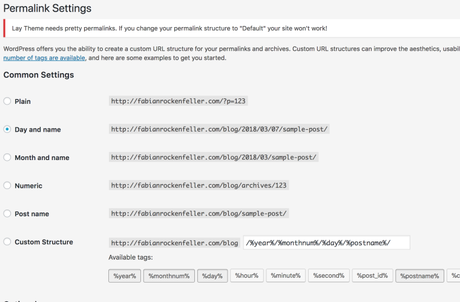The height and width of the screenshot is (302, 460).
Task: Click the Post name sample-post example URL
Action: pos(199,214)
